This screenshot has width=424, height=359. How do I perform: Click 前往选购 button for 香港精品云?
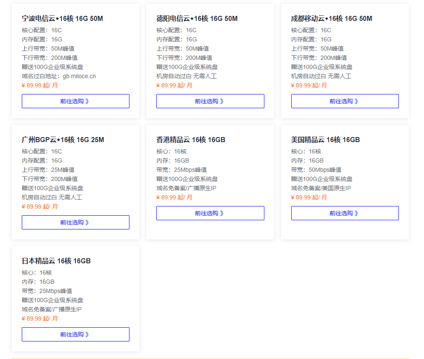point(210,213)
